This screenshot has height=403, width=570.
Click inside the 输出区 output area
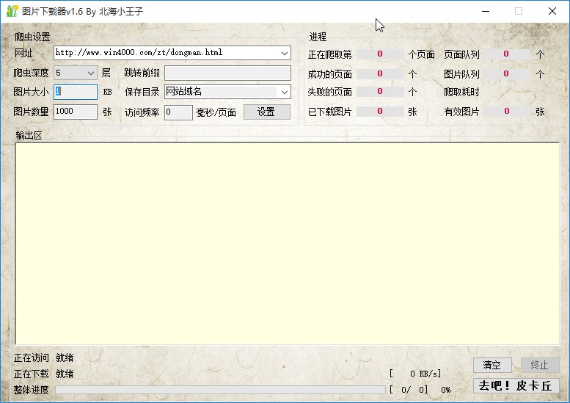tap(287, 243)
